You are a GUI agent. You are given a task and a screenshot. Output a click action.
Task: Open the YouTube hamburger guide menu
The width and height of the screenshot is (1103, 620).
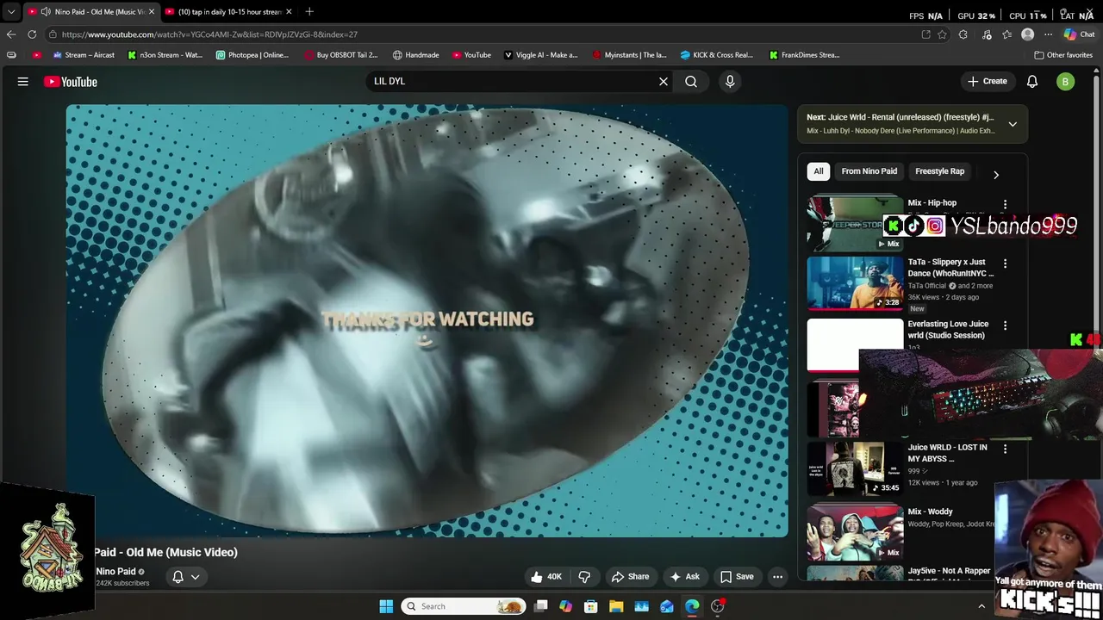tap(23, 82)
